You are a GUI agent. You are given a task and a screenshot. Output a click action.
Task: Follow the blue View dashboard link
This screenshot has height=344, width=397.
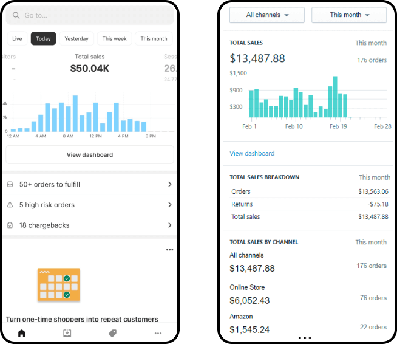tap(252, 153)
